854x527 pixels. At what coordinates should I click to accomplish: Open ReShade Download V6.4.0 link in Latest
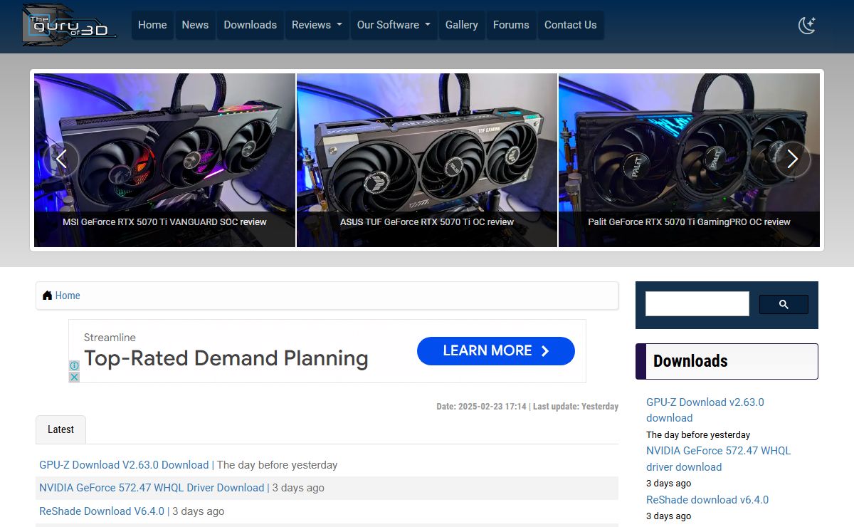tap(102, 511)
